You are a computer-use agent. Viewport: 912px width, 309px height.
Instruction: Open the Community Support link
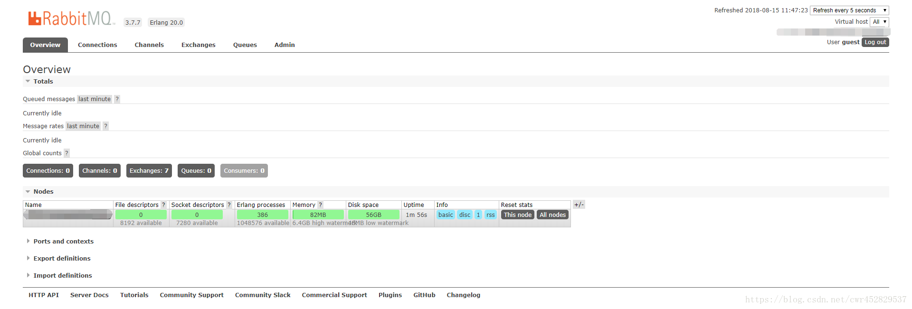pyautogui.click(x=192, y=295)
